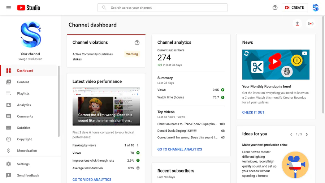The width and height of the screenshot is (325, 183).
Task: Click GO TO CHANNEL ANALYTICS link
Action: click(x=179, y=149)
